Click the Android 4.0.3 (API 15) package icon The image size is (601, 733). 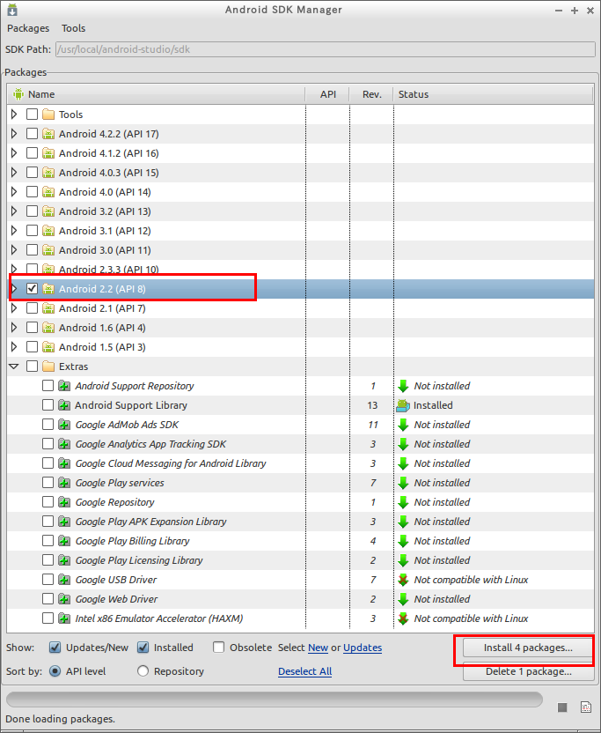coord(48,173)
